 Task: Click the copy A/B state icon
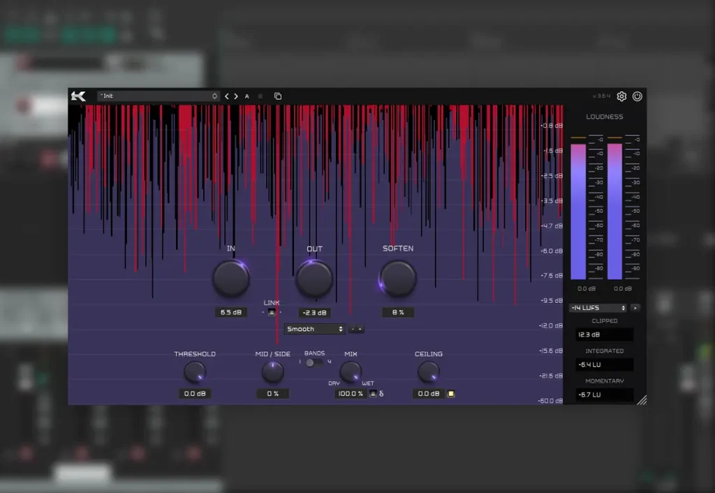point(278,96)
